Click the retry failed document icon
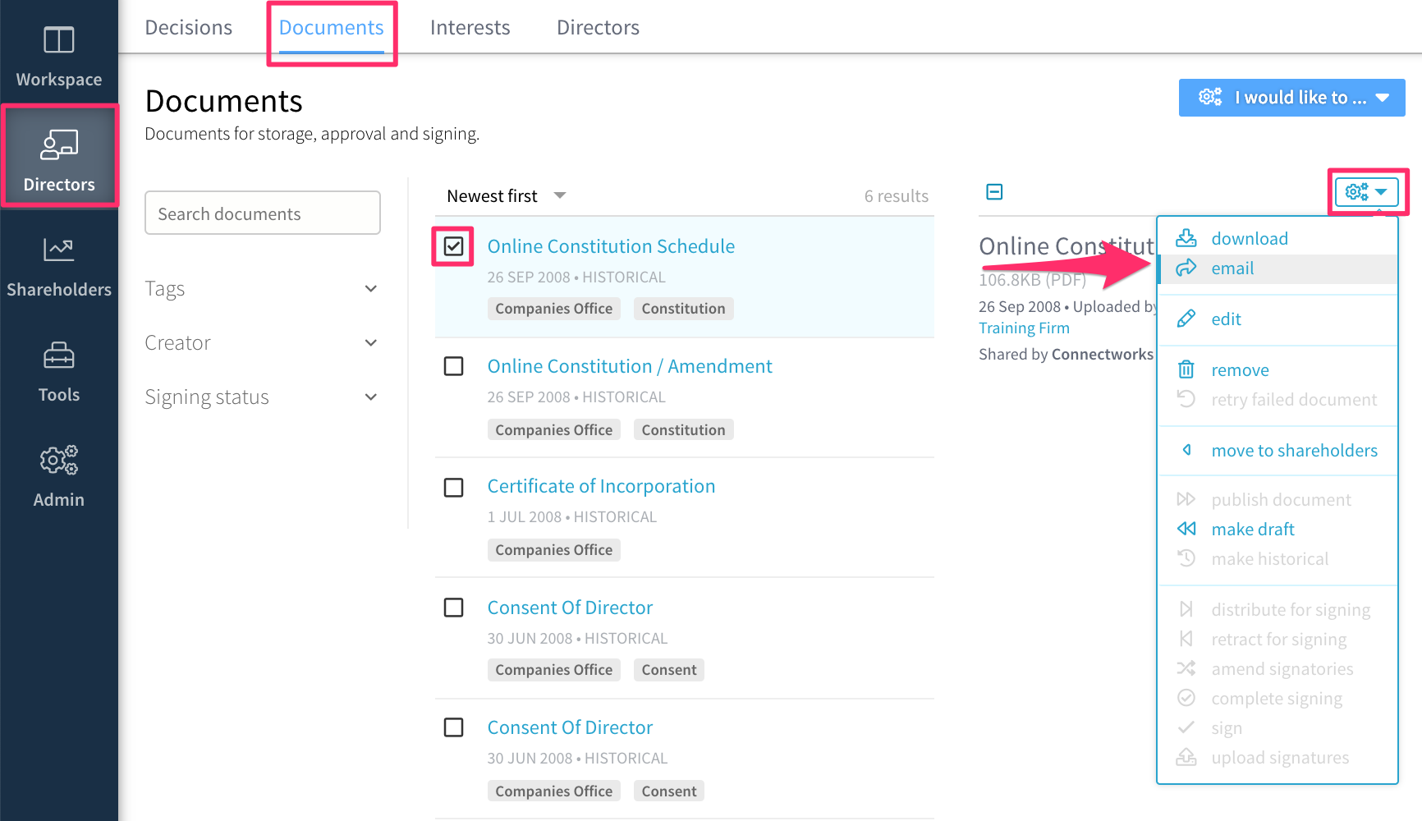The width and height of the screenshot is (1422, 821). click(x=1186, y=399)
